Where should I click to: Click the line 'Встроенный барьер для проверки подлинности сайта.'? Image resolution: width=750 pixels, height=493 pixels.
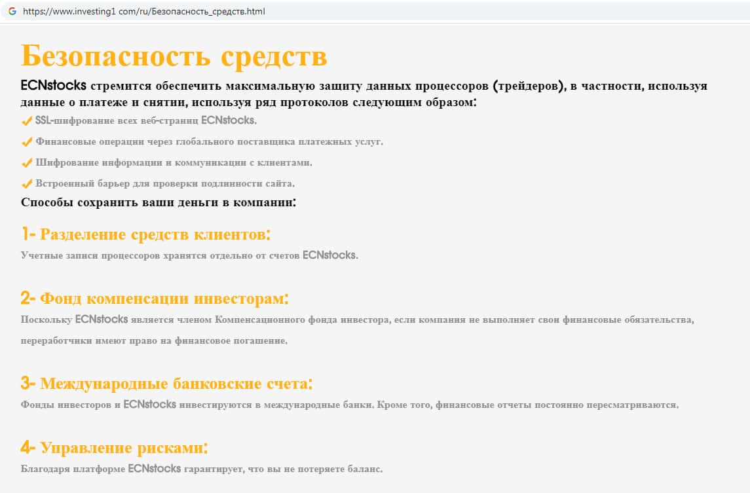(x=165, y=183)
